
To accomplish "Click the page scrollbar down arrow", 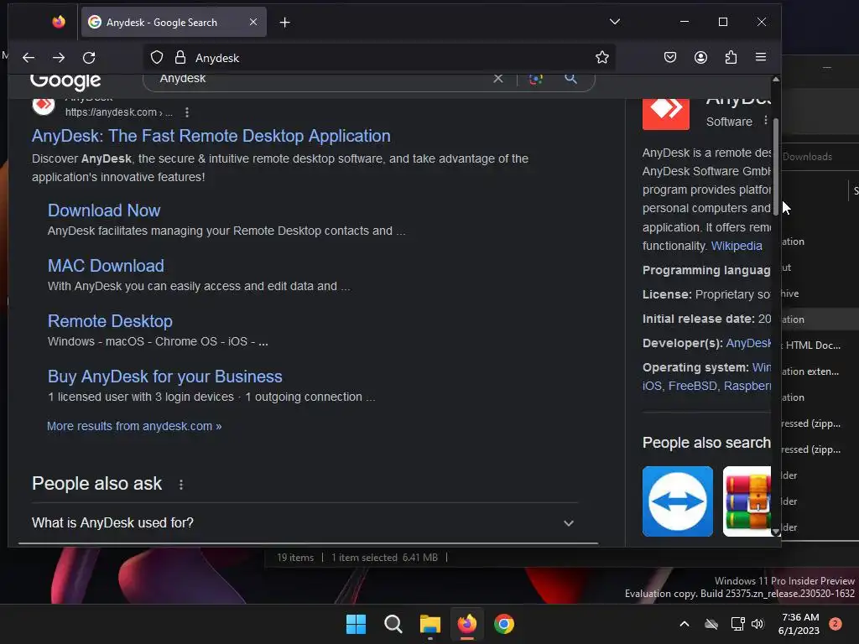I will (776, 531).
